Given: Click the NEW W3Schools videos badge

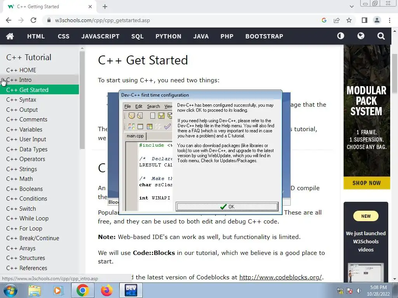Looking at the screenshot, I should [366, 216].
